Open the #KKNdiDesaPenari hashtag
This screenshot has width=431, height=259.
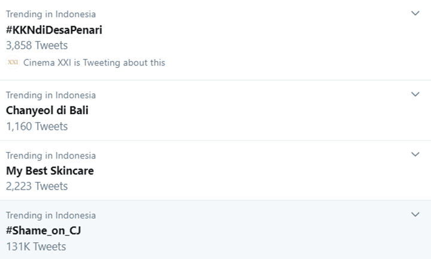(x=54, y=30)
